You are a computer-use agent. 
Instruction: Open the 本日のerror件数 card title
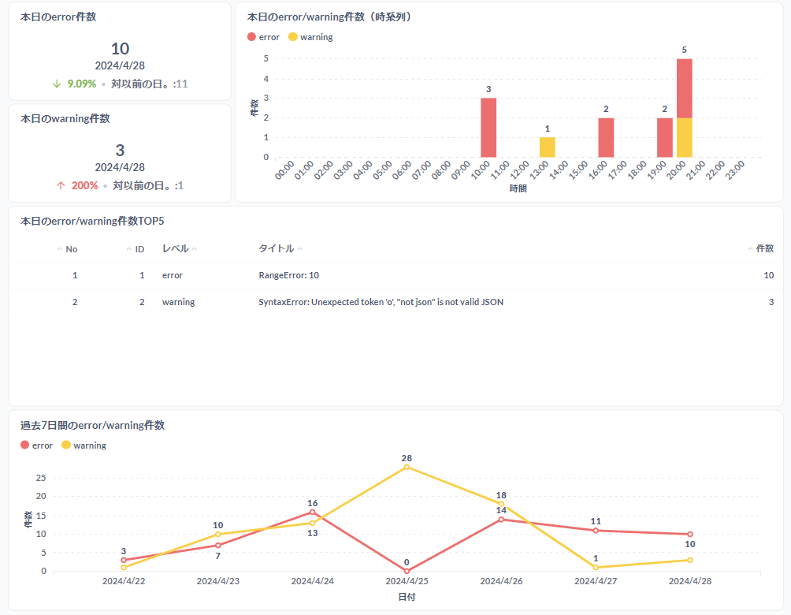tap(58, 17)
